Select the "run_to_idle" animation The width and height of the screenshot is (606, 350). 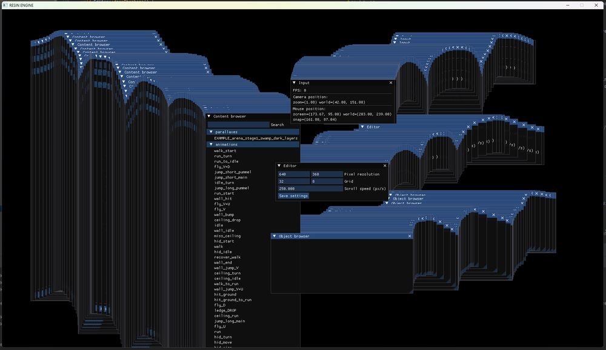click(x=226, y=162)
